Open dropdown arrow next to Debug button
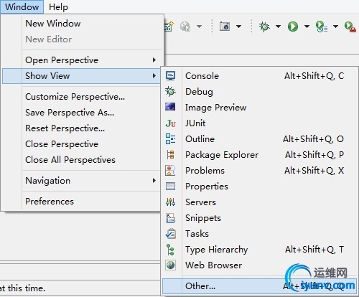Viewport: 359px width, 297px height. pos(278,27)
